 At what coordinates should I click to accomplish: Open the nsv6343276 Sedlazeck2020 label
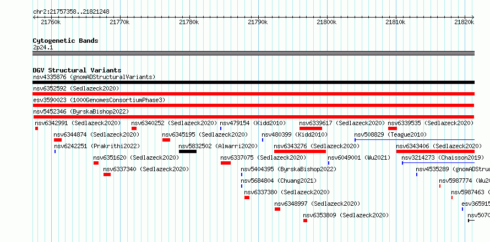[317, 146]
